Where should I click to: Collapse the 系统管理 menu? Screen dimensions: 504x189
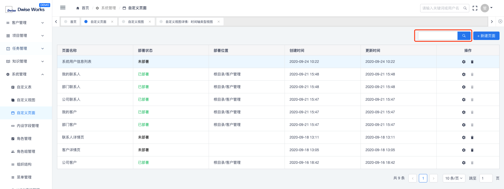[x=26, y=74]
